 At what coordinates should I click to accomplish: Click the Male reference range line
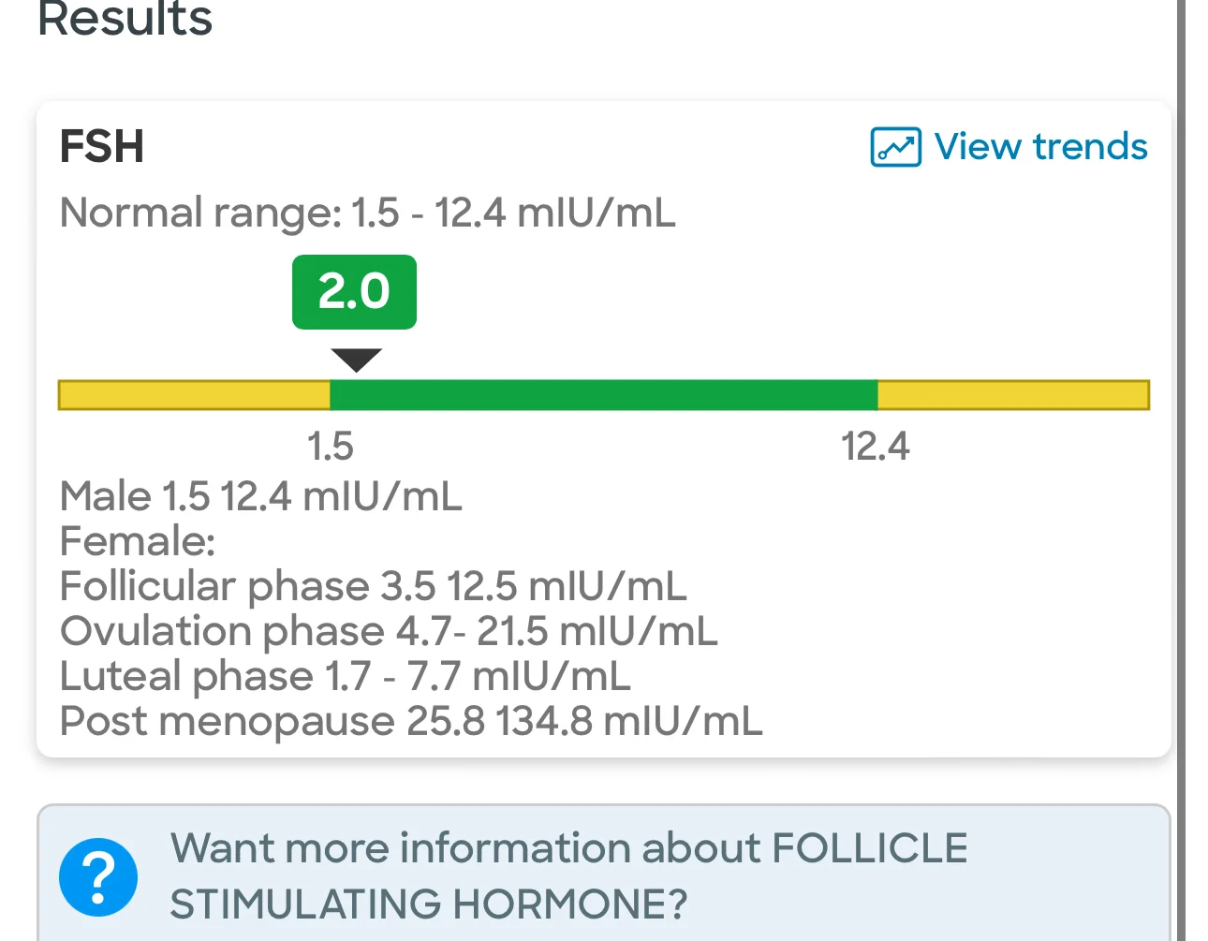[261, 496]
